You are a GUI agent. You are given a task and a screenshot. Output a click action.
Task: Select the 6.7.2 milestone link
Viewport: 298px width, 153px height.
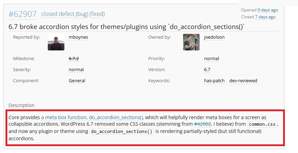click(74, 58)
